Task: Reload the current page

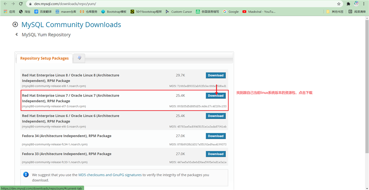Action: (x=21, y=4)
